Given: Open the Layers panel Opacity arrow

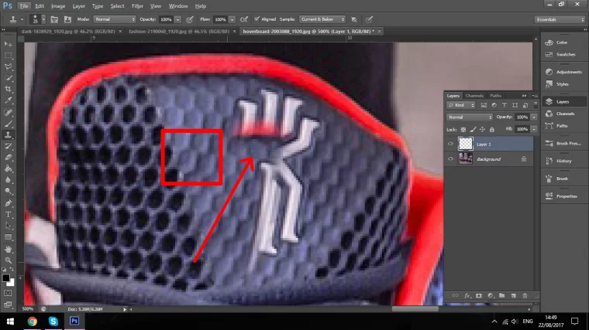Looking at the screenshot, I should tap(534, 117).
